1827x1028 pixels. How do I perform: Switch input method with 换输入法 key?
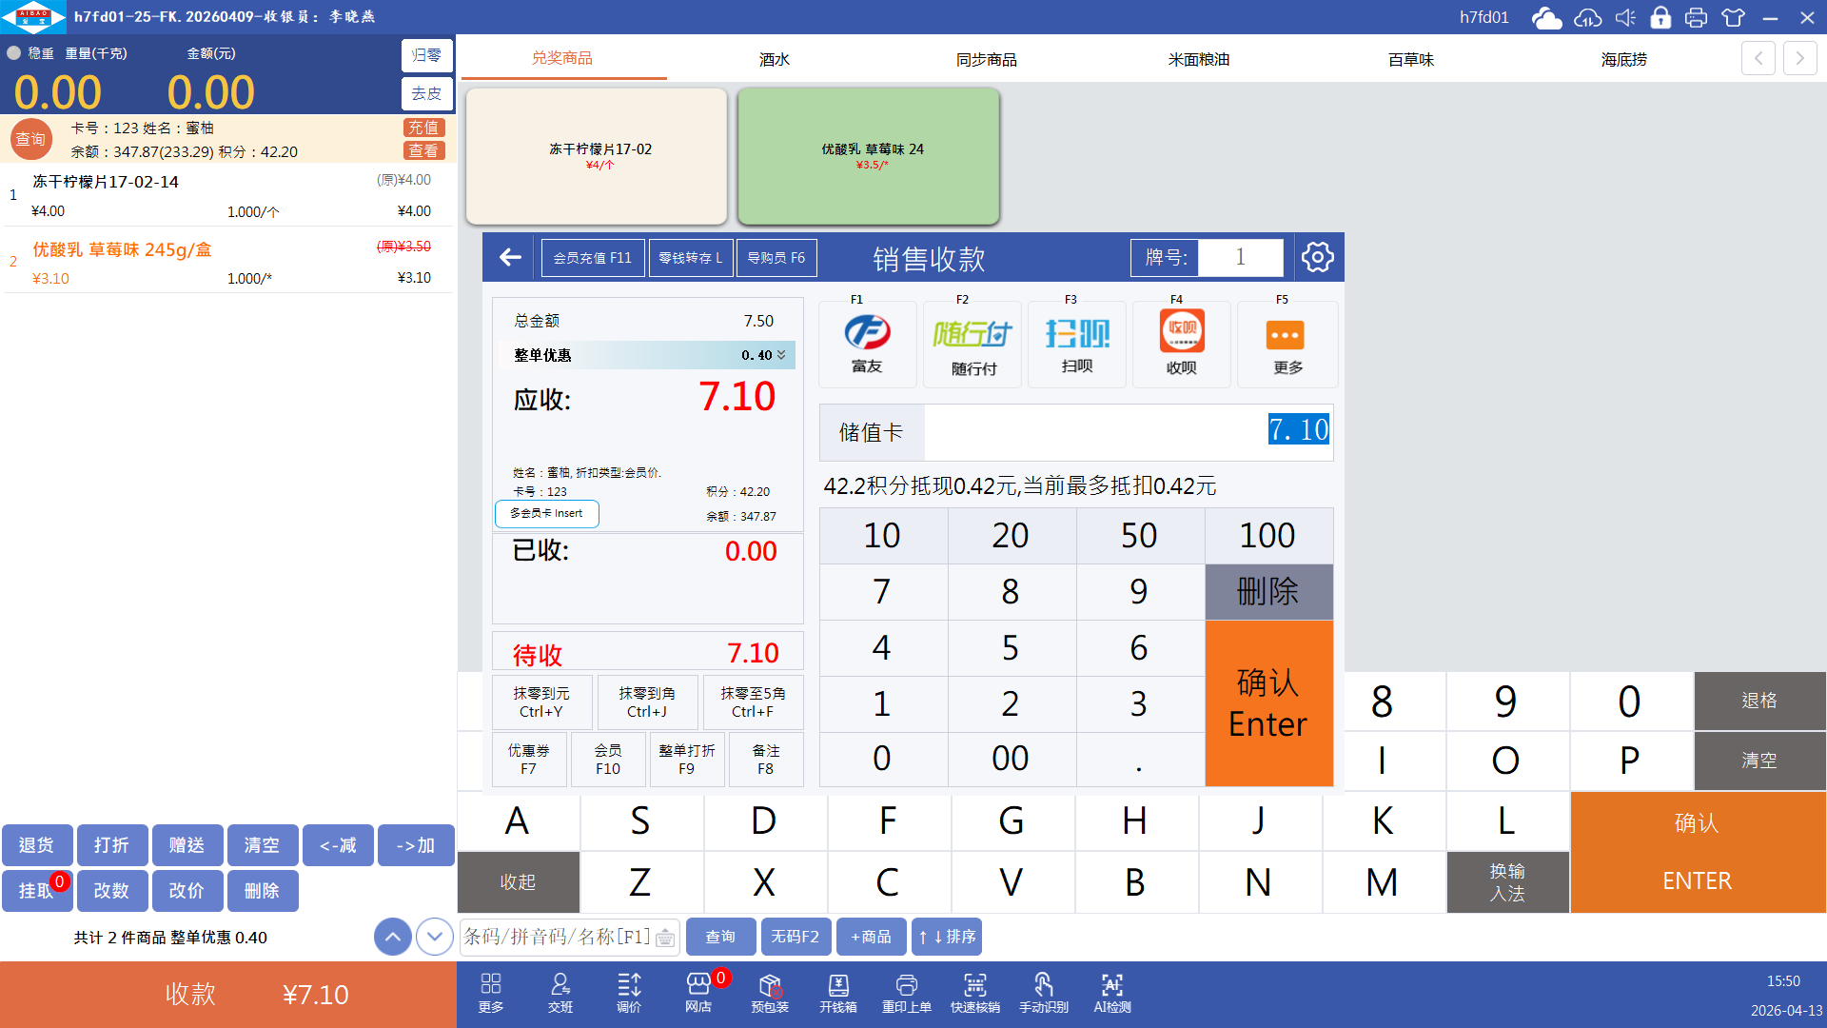tap(1506, 881)
